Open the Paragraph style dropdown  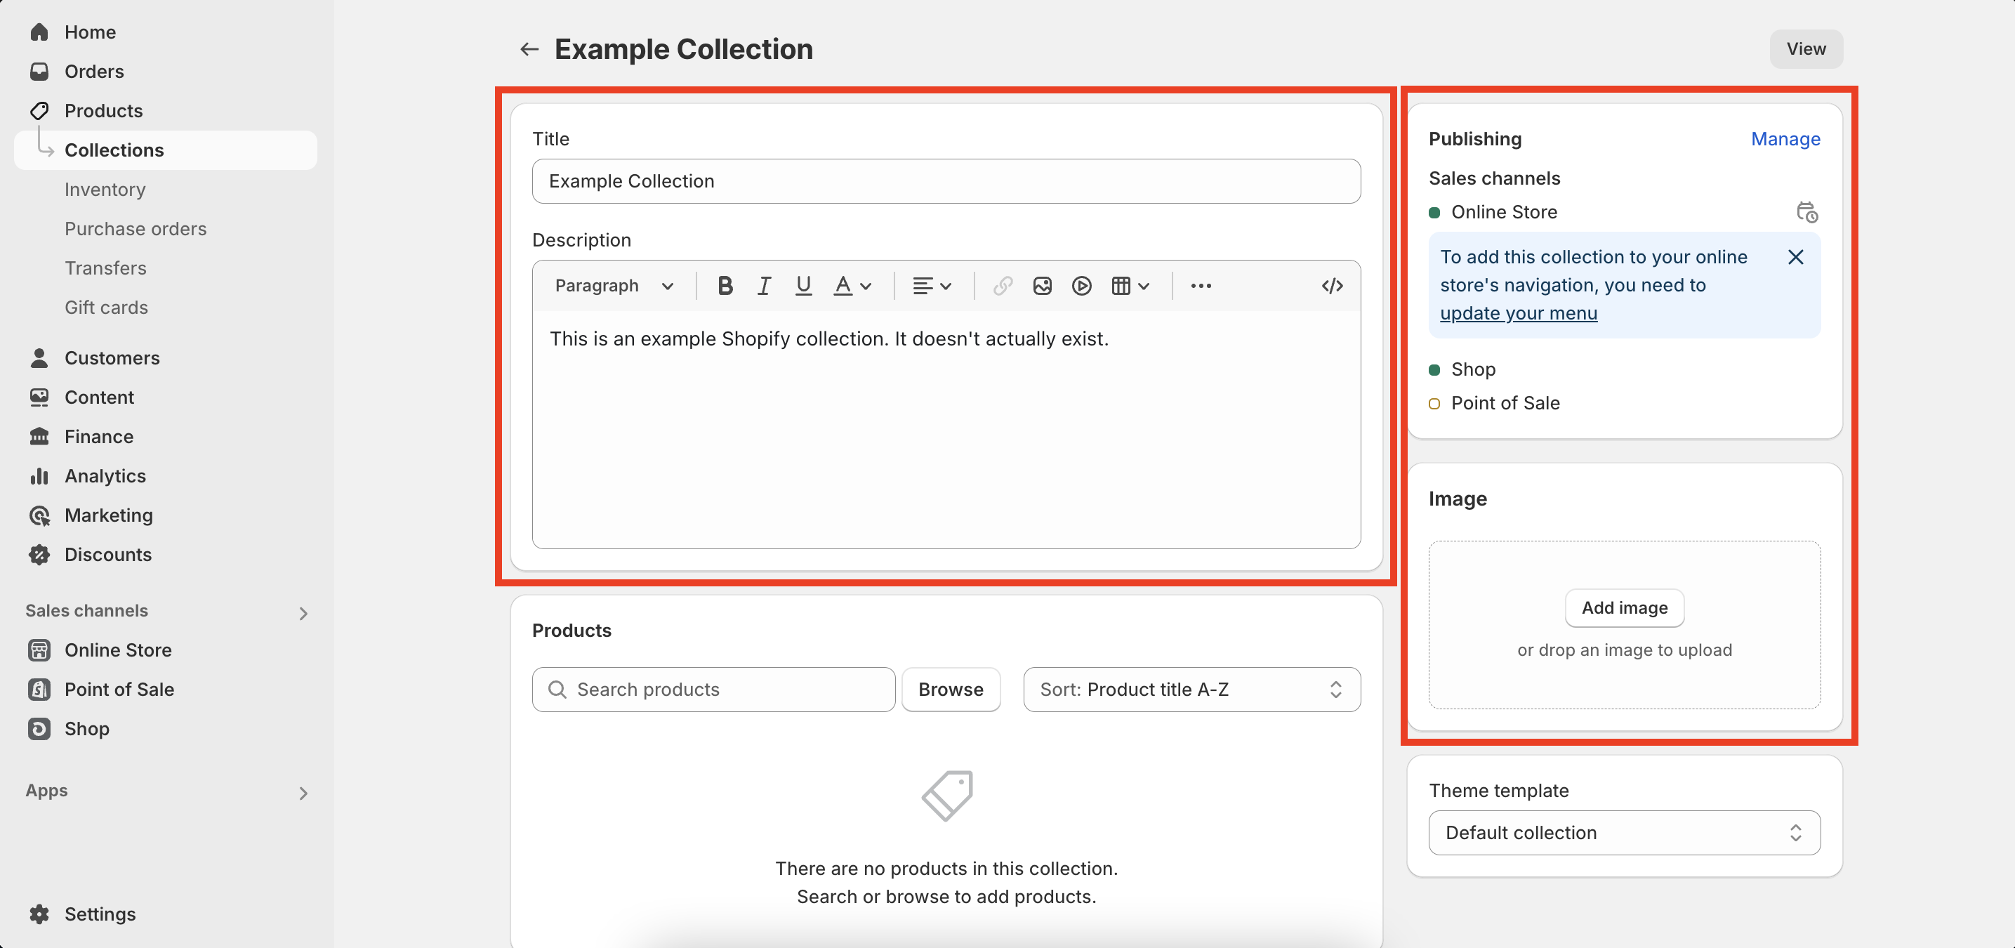(614, 286)
